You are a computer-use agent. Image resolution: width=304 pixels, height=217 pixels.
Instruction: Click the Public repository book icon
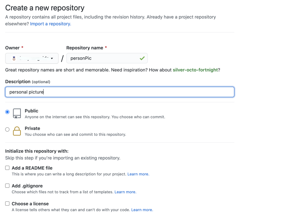pyautogui.click(x=17, y=113)
